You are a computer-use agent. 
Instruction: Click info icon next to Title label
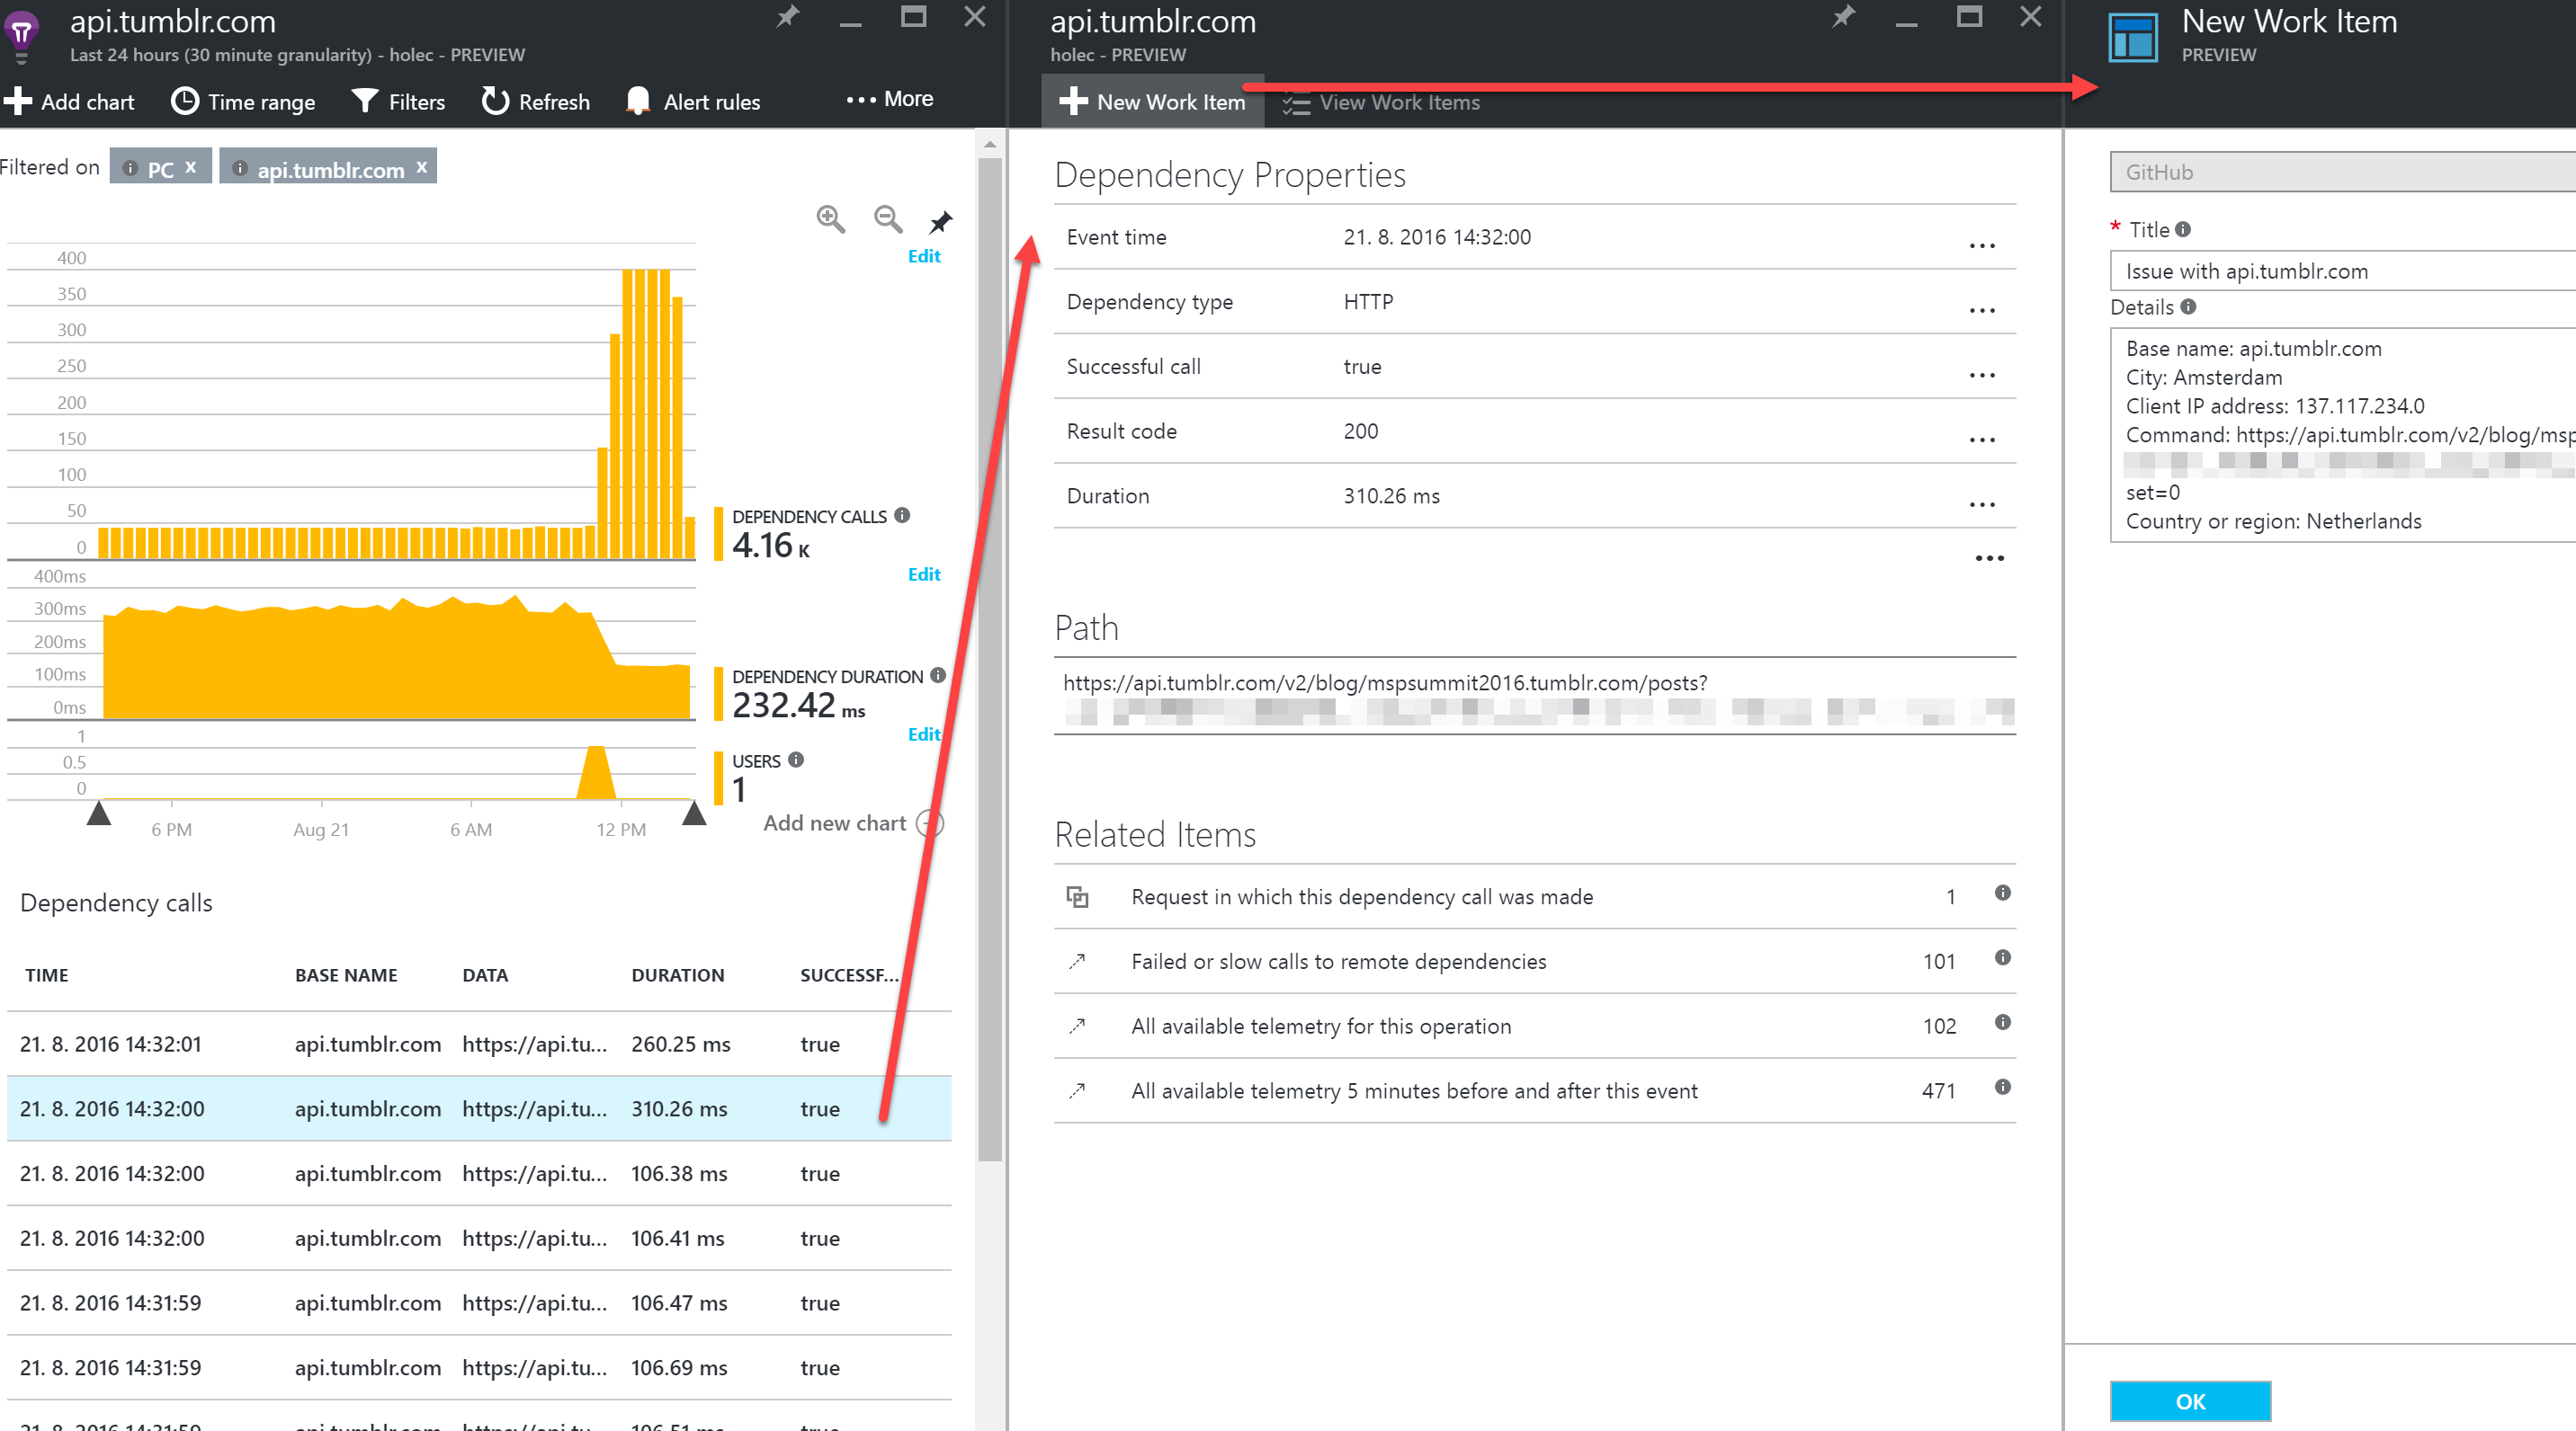point(2182,230)
